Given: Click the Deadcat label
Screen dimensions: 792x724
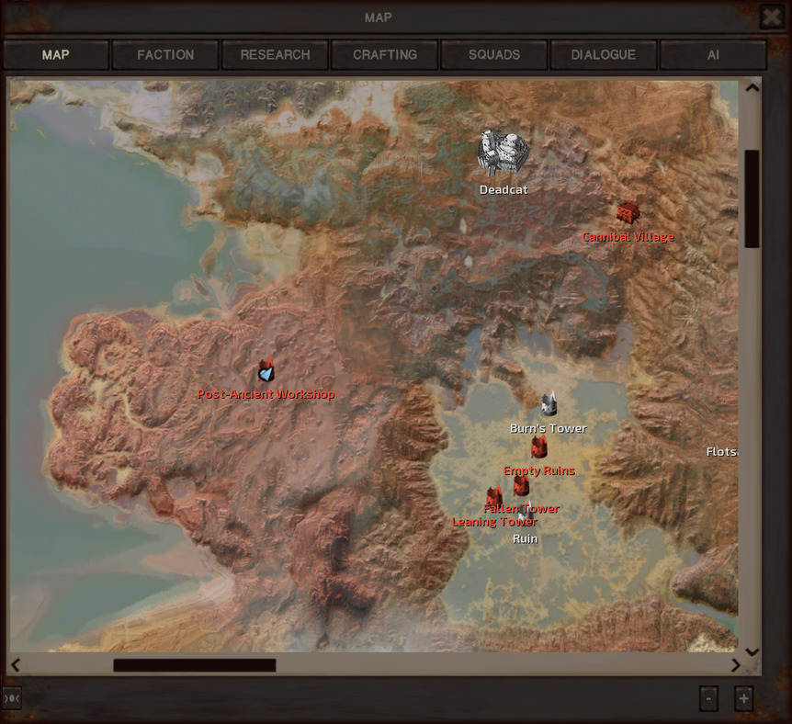Looking at the screenshot, I should (503, 189).
